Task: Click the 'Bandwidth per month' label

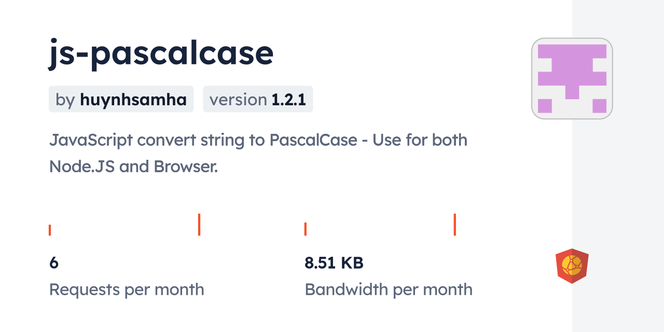Action: tap(389, 289)
